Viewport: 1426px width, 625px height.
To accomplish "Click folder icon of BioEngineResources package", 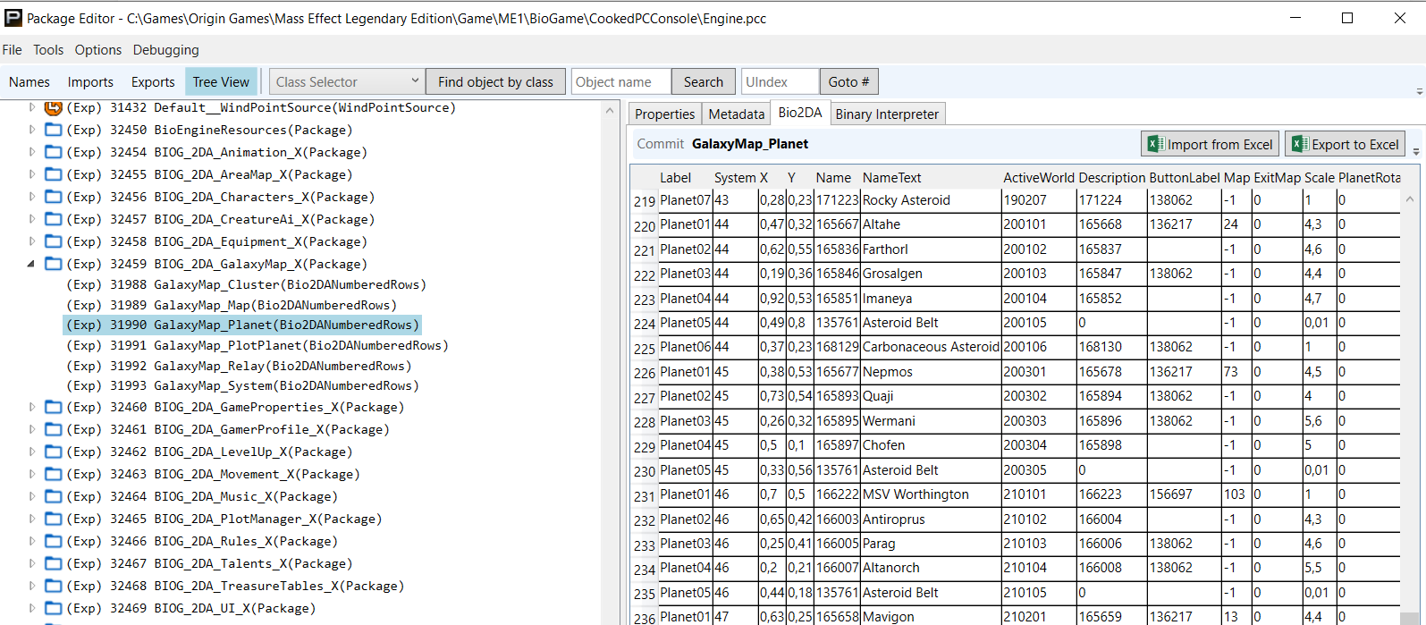I will 54,130.
